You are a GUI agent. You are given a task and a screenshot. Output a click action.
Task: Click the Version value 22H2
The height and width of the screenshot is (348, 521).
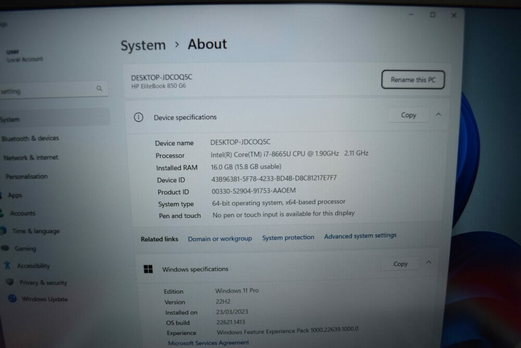tap(223, 302)
